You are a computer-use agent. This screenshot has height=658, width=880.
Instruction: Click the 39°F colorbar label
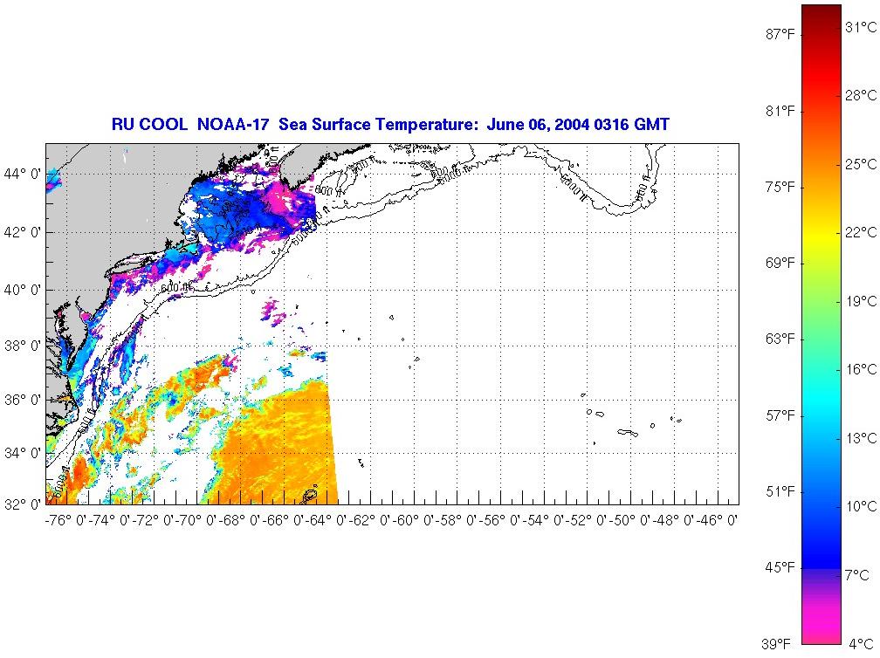pos(776,644)
